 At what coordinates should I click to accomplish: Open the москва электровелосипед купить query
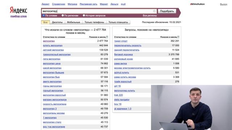pyautogui.click(x=132, y=68)
